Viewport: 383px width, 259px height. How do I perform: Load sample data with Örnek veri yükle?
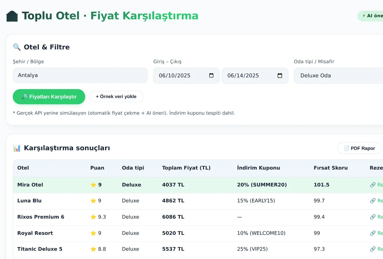click(x=116, y=96)
